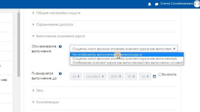Open the calendar date picker icon

pyautogui.click(x=154, y=76)
